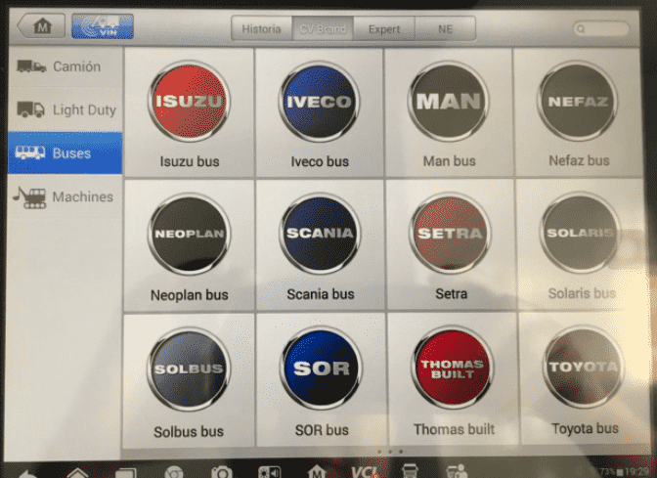This screenshot has width=657, height=478.
Task: Open MaxiSys home from bottom bar
Action: pos(317,472)
